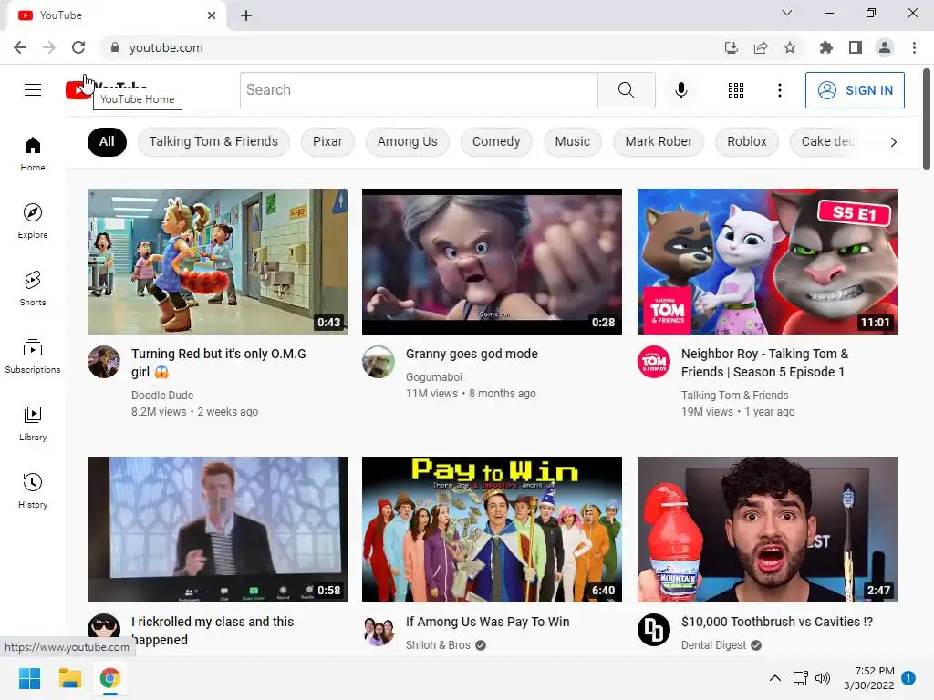Open Chrome profile avatar
The width and height of the screenshot is (934, 700).
[x=885, y=47]
